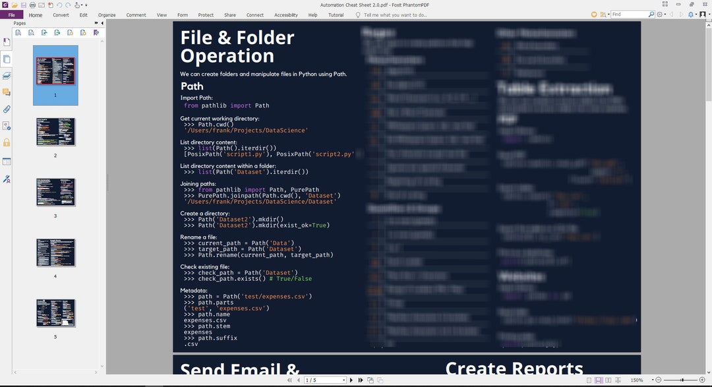Open the Bookmarks panel
This screenshot has width=712, height=387.
(7, 42)
